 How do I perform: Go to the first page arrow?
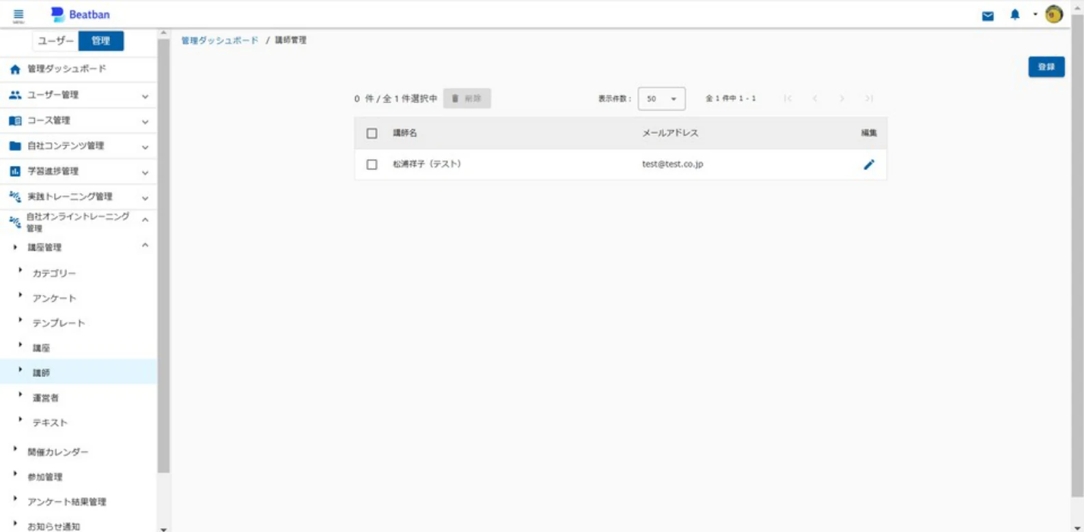[x=788, y=98]
